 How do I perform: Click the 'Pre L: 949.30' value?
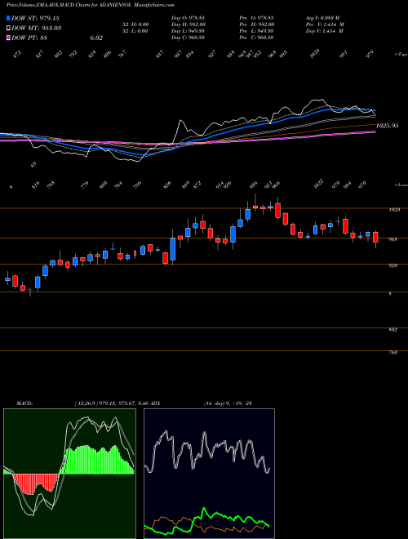(256, 31)
